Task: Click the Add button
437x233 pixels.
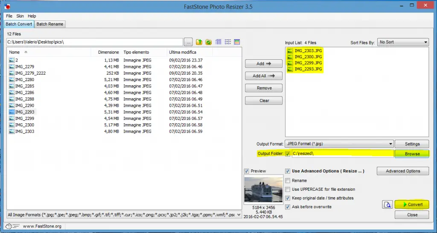Action: coord(264,64)
